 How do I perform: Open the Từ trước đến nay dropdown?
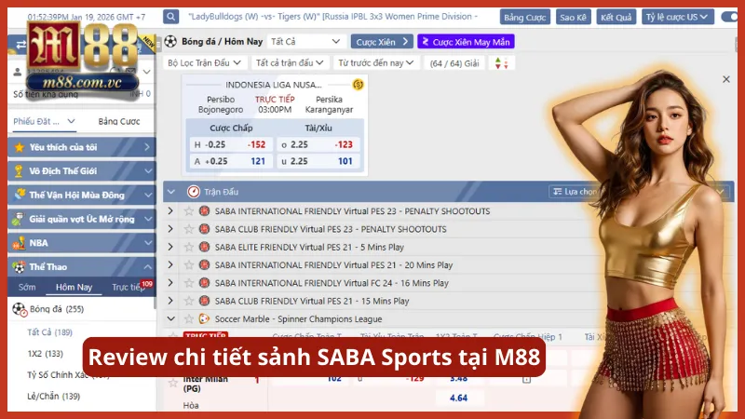tap(375, 62)
